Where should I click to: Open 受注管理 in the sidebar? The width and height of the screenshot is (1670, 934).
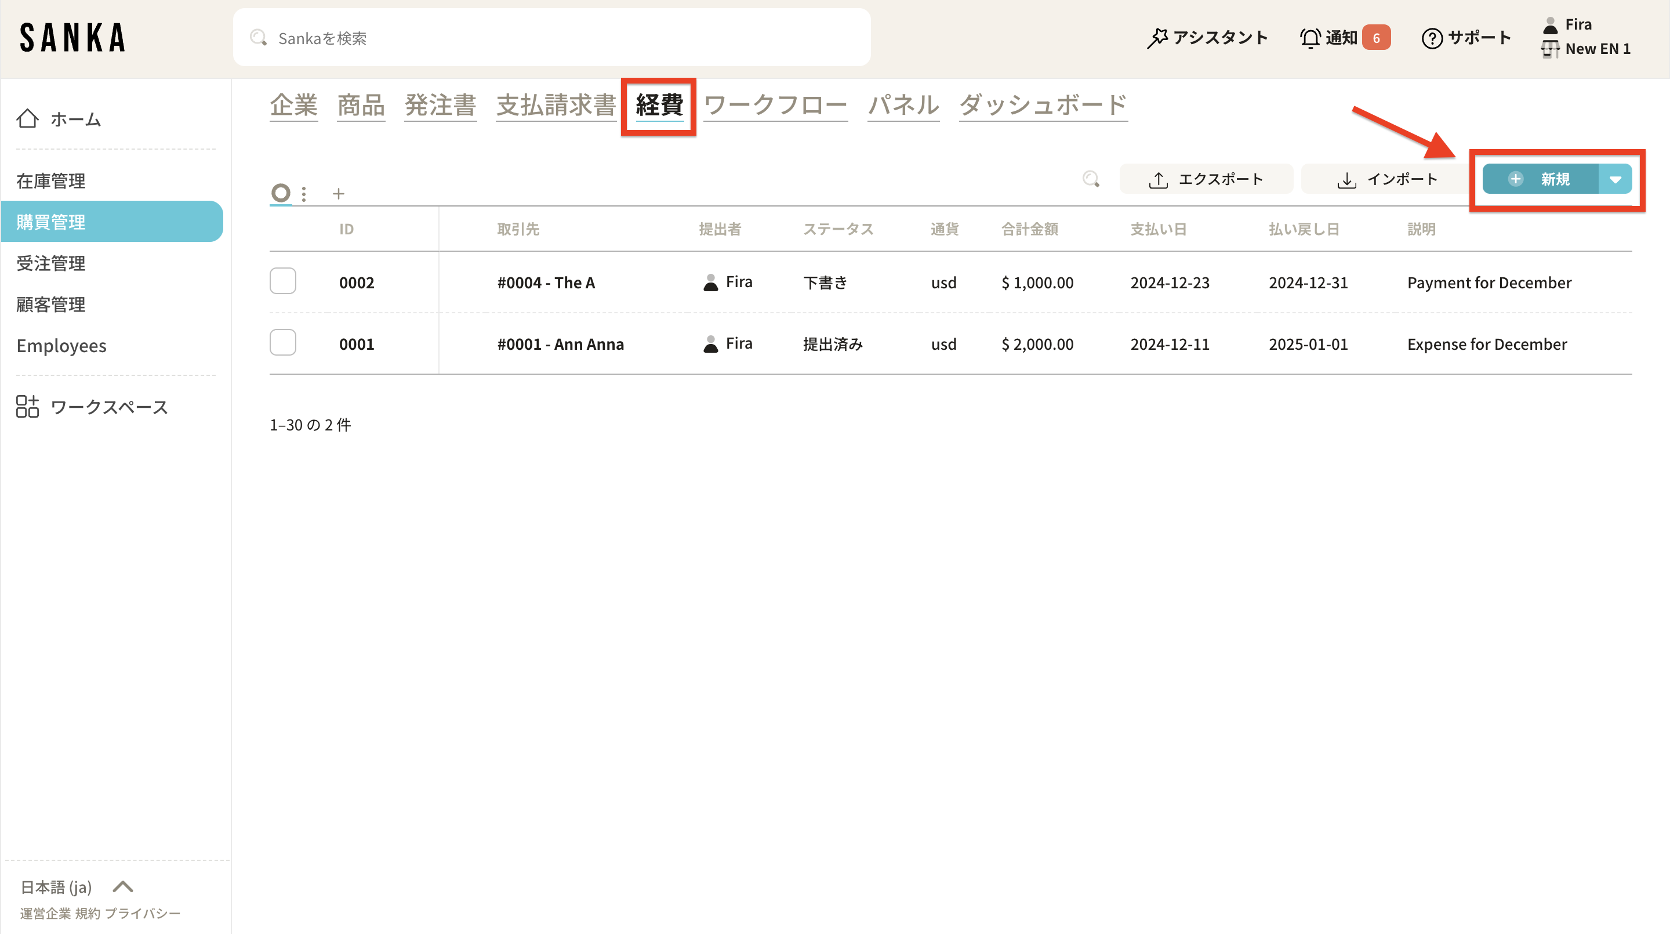[x=51, y=263]
